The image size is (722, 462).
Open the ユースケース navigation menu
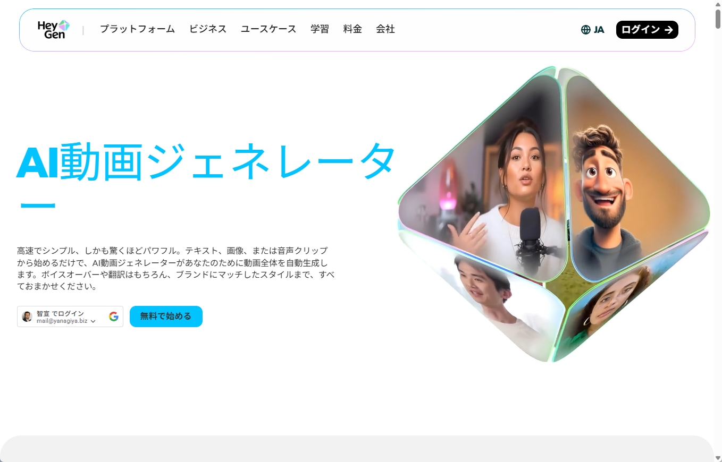pyautogui.click(x=268, y=30)
